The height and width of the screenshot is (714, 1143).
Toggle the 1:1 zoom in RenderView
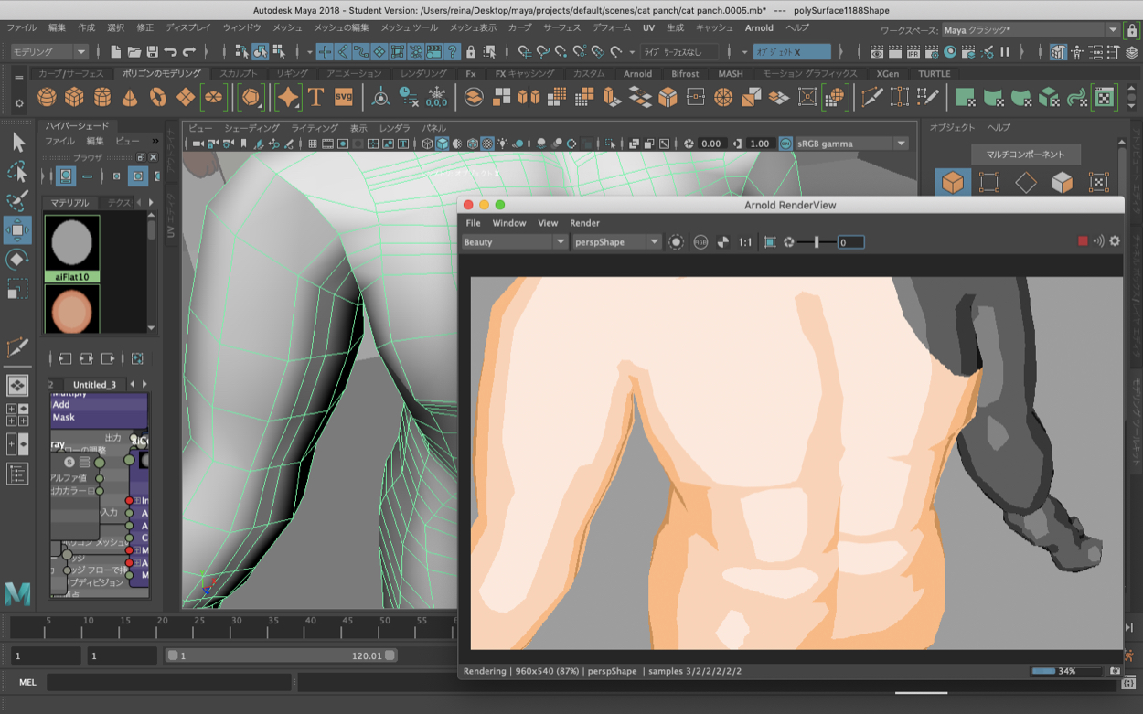[745, 242]
